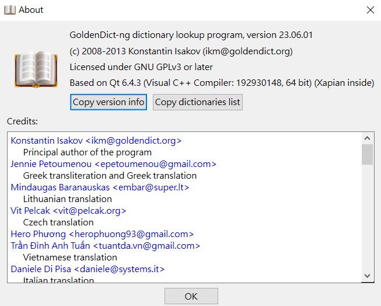Image resolution: width=381 pixels, height=306 pixels.
Task: Click the copyright 2008-2013 line
Action: click(181, 51)
